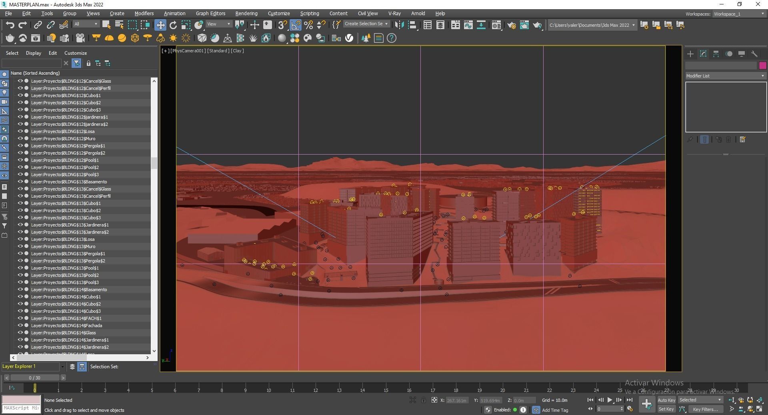Screen dimensions: 768x415
Task: Click the Auto Key button
Action: coord(666,400)
